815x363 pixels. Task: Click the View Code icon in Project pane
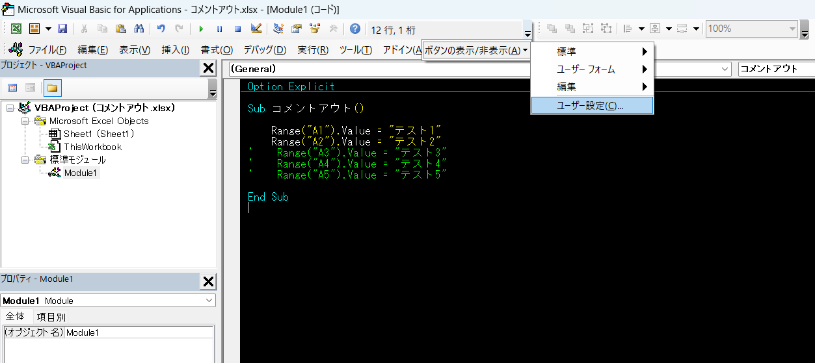pos(12,88)
